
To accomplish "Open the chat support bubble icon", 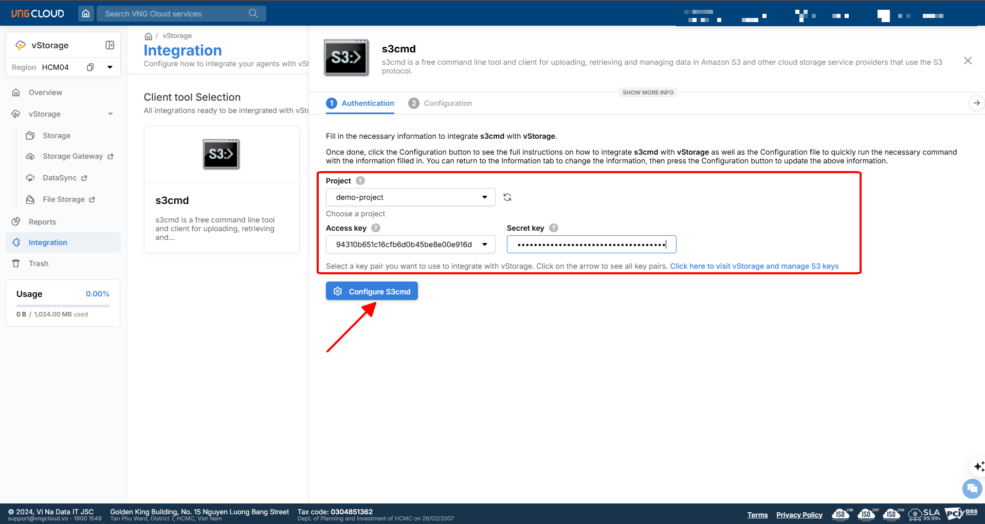I will [972, 488].
